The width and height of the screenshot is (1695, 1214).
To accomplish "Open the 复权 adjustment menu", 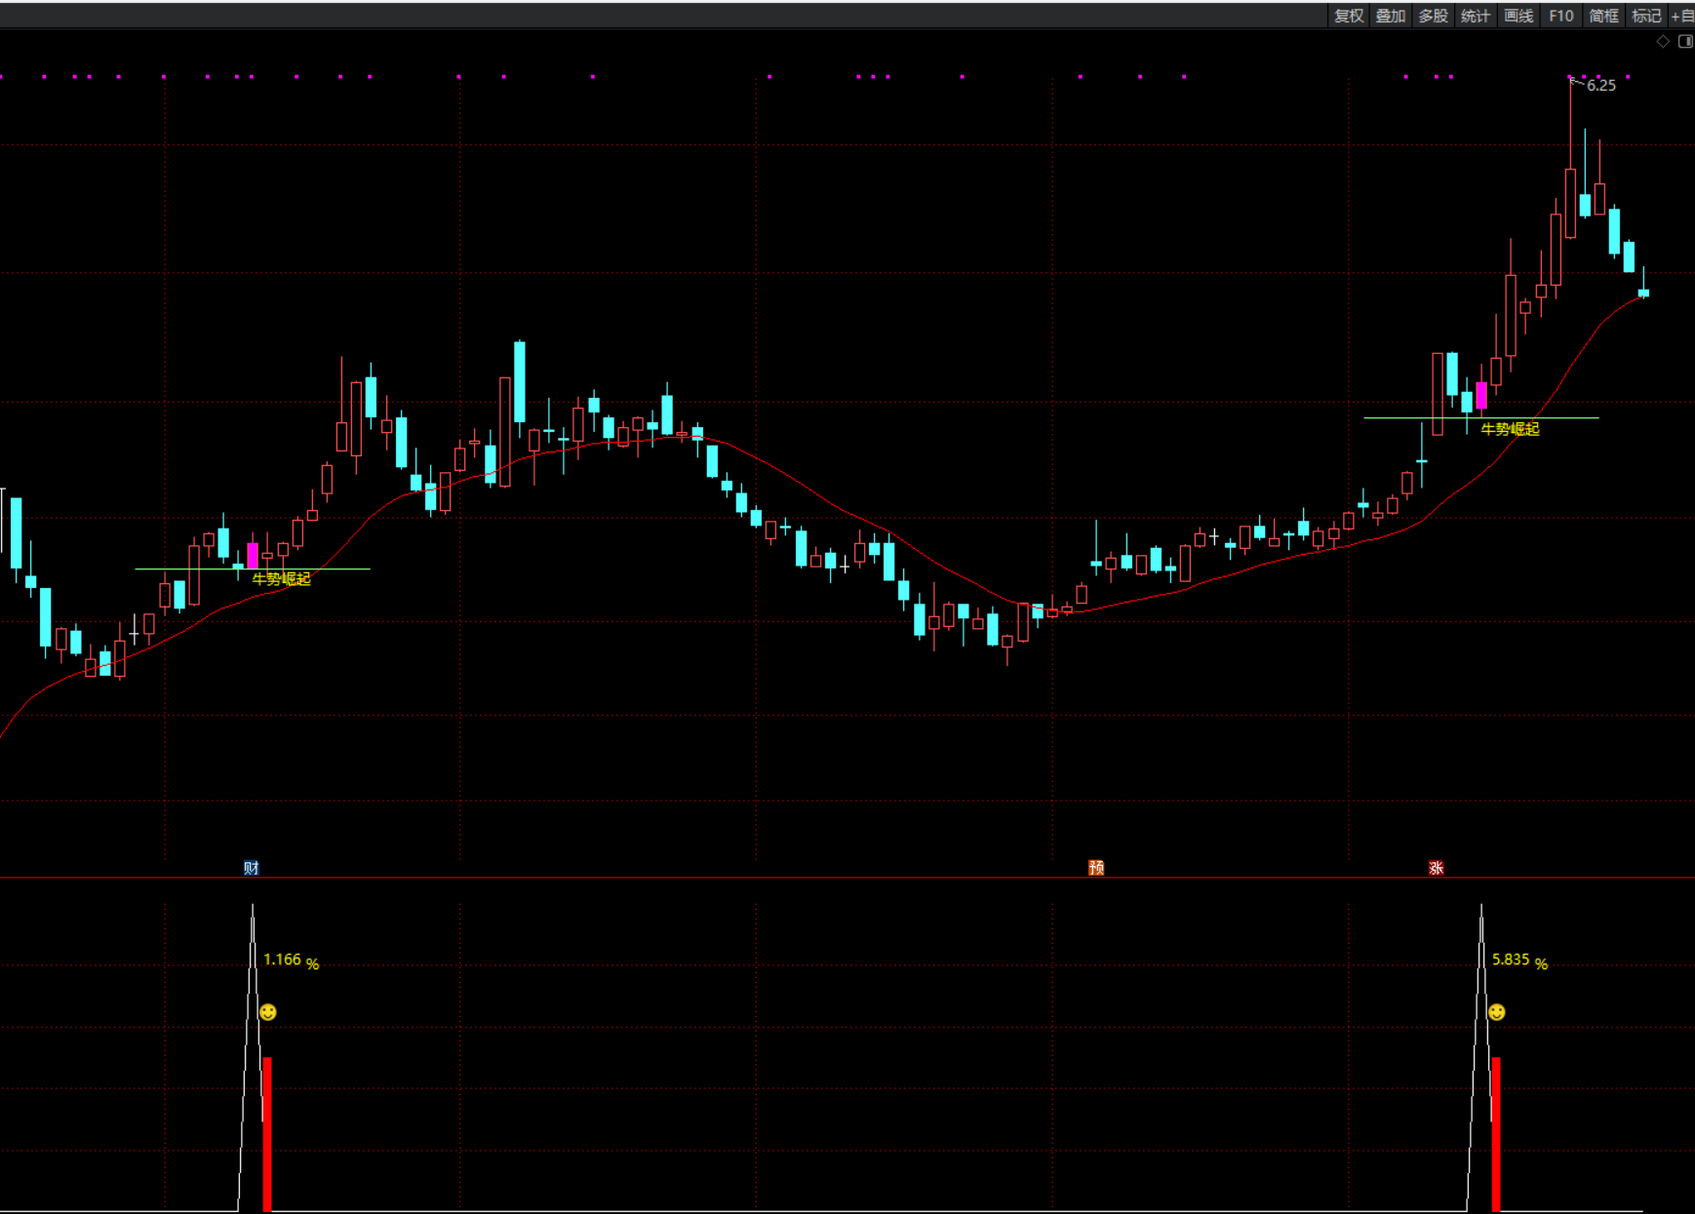I will 1349,16.
